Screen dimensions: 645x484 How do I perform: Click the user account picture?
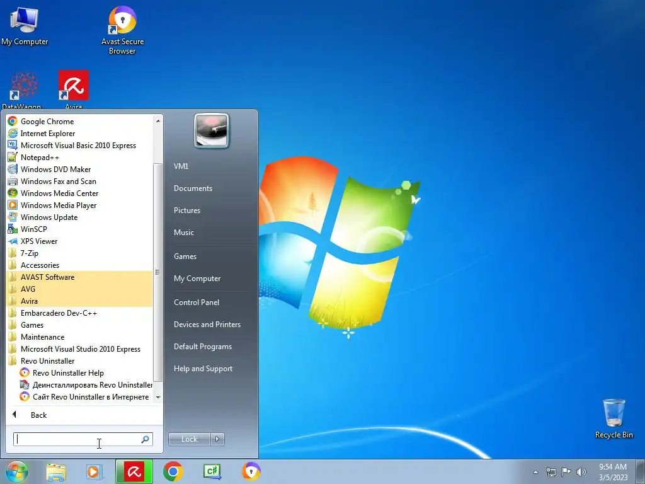212,131
